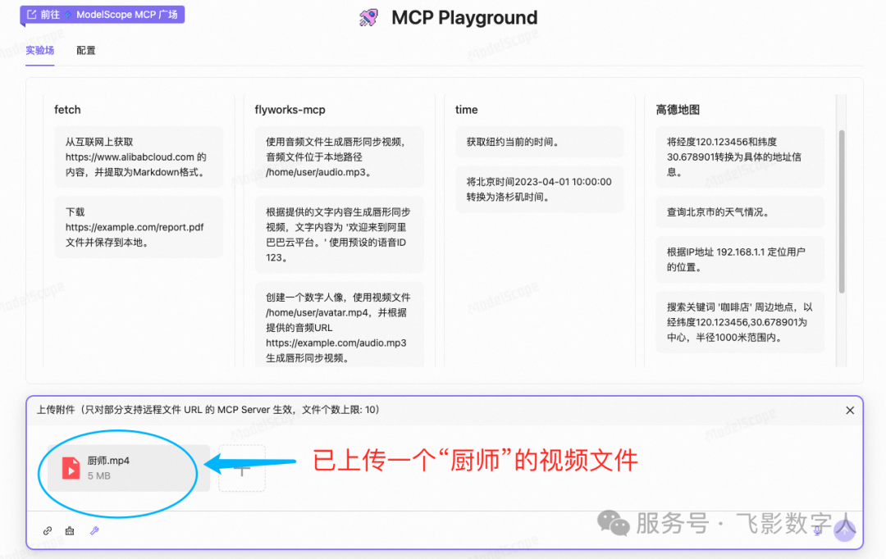Click the time column heading
Viewport: 886px width, 559px height.
[x=466, y=110]
